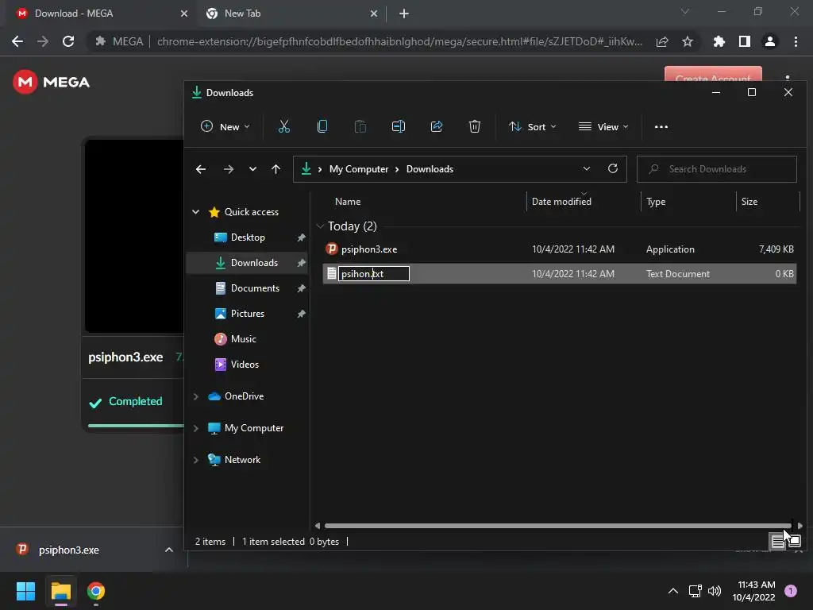Image resolution: width=813 pixels, height=610 pixels.
Task: Click the MEGA logo
Action: pyautogui.click(x=52, y=82)
